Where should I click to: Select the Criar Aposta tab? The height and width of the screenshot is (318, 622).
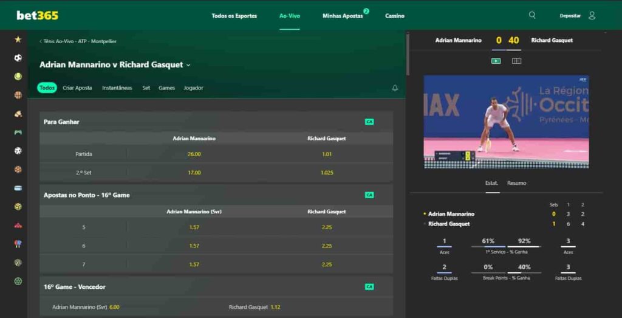coord(77,88)
